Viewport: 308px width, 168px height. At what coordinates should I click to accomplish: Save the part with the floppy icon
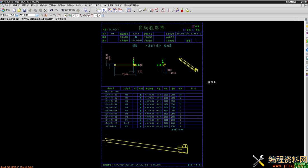[x=24, y=10]
